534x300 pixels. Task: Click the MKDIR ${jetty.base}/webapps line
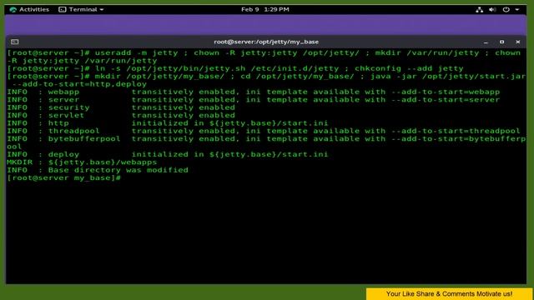coord(82,162)
